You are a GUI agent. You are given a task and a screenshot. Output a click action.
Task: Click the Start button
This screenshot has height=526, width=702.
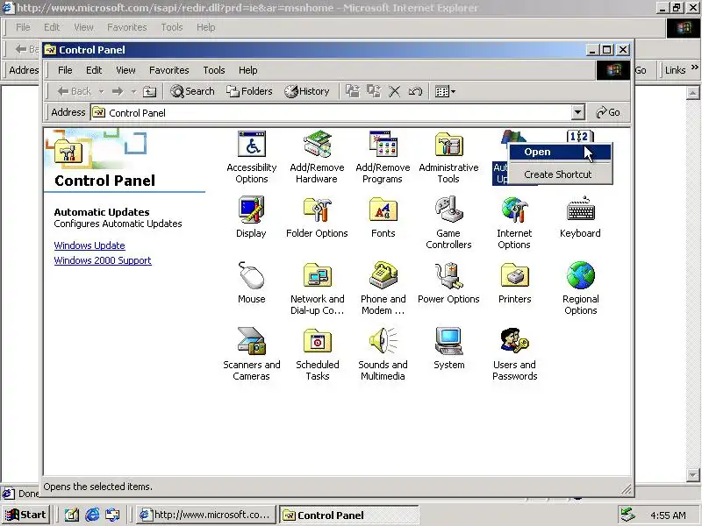pos(25,515)
